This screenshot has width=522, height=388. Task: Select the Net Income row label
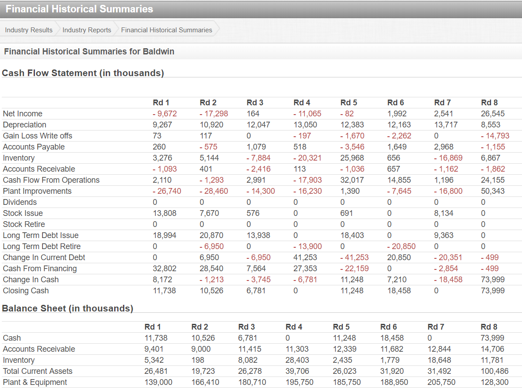pos(23,114)
